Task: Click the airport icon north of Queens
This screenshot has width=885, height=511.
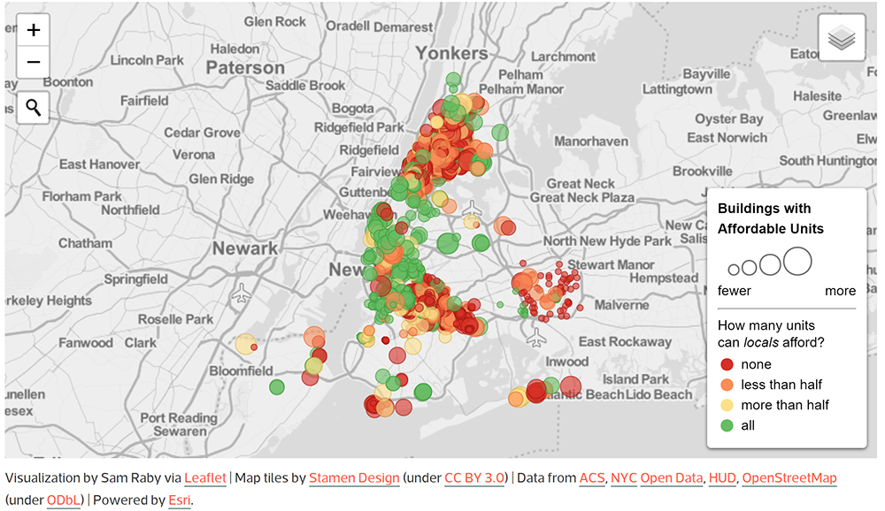Action: pos(472,210)
